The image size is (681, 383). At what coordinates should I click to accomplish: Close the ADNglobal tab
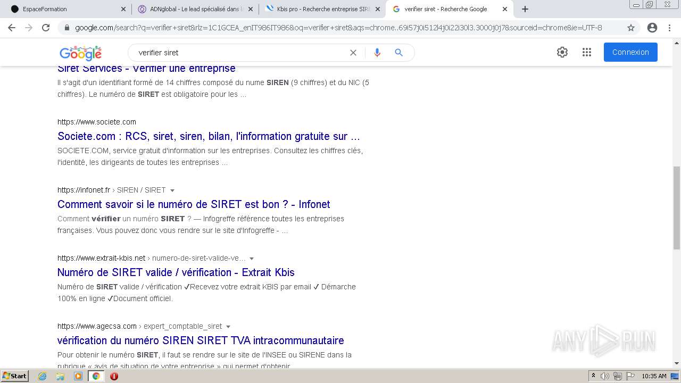point(251,9)
